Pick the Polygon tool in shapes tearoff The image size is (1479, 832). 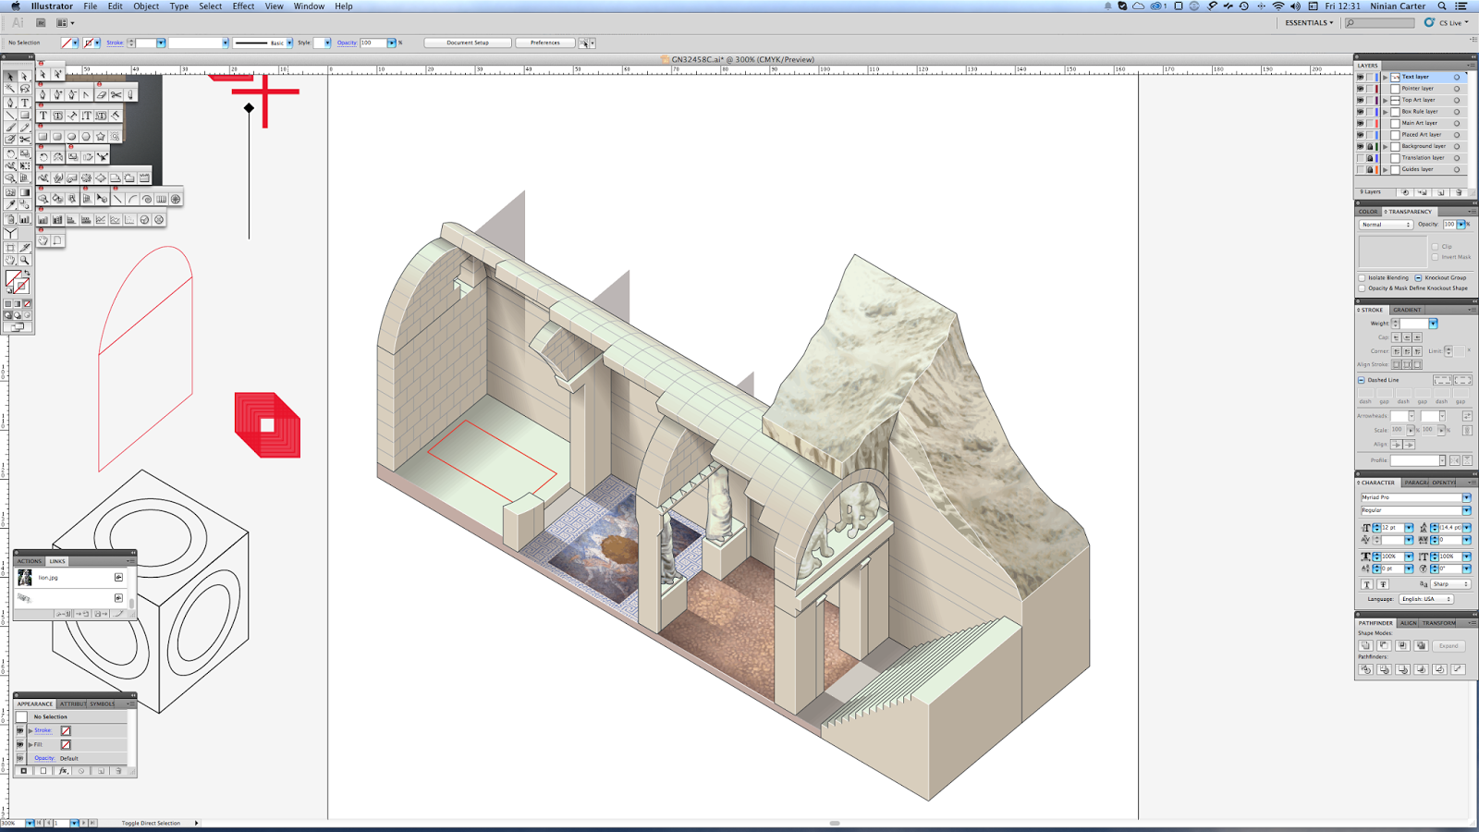coord(86,137)
